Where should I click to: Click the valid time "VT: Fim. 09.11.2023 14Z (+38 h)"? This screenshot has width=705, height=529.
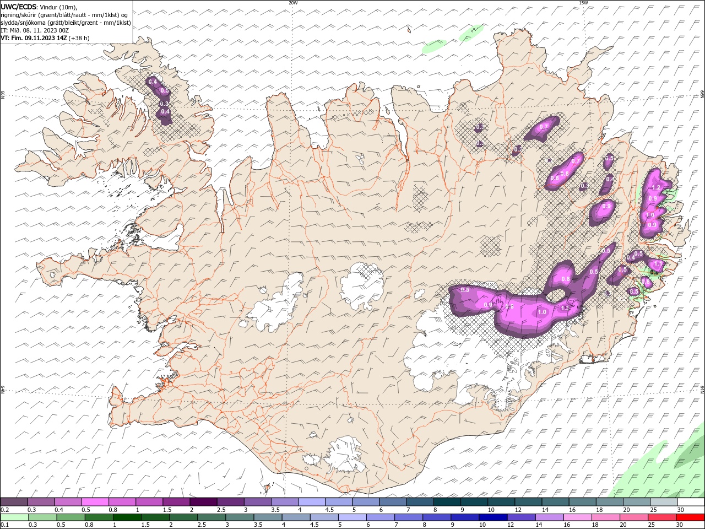(x=45, y=38)
